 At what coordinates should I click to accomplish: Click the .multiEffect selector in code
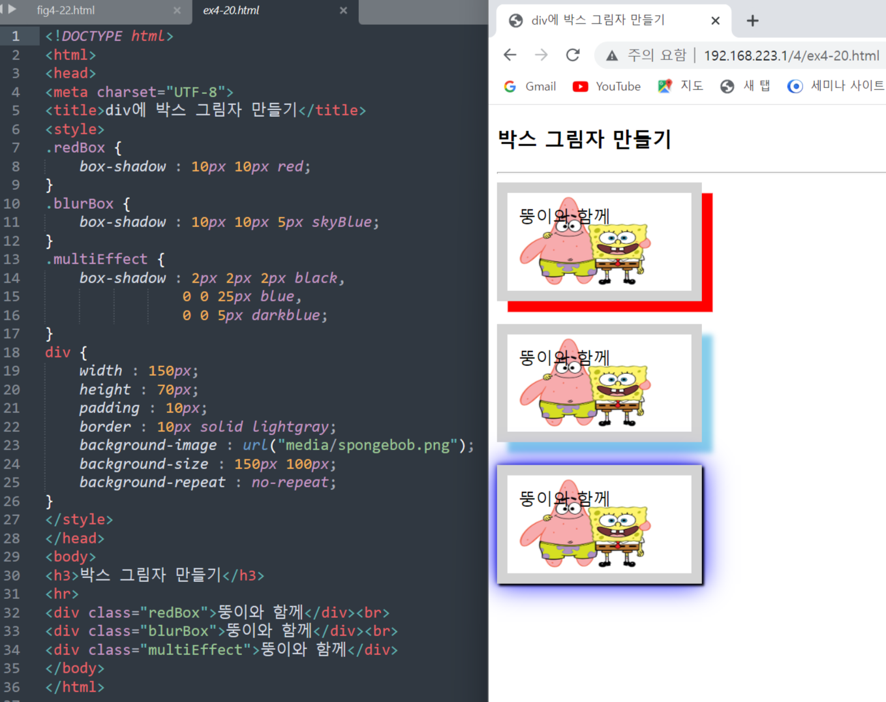coord(97,259)
